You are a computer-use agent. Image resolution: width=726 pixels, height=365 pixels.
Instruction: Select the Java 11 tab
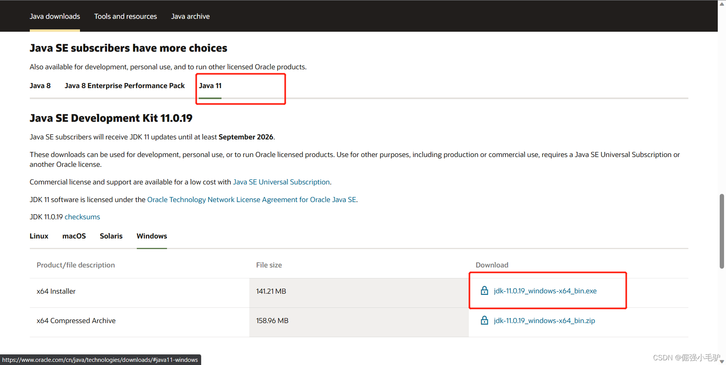pyautogui.click(x=210, y=86)
